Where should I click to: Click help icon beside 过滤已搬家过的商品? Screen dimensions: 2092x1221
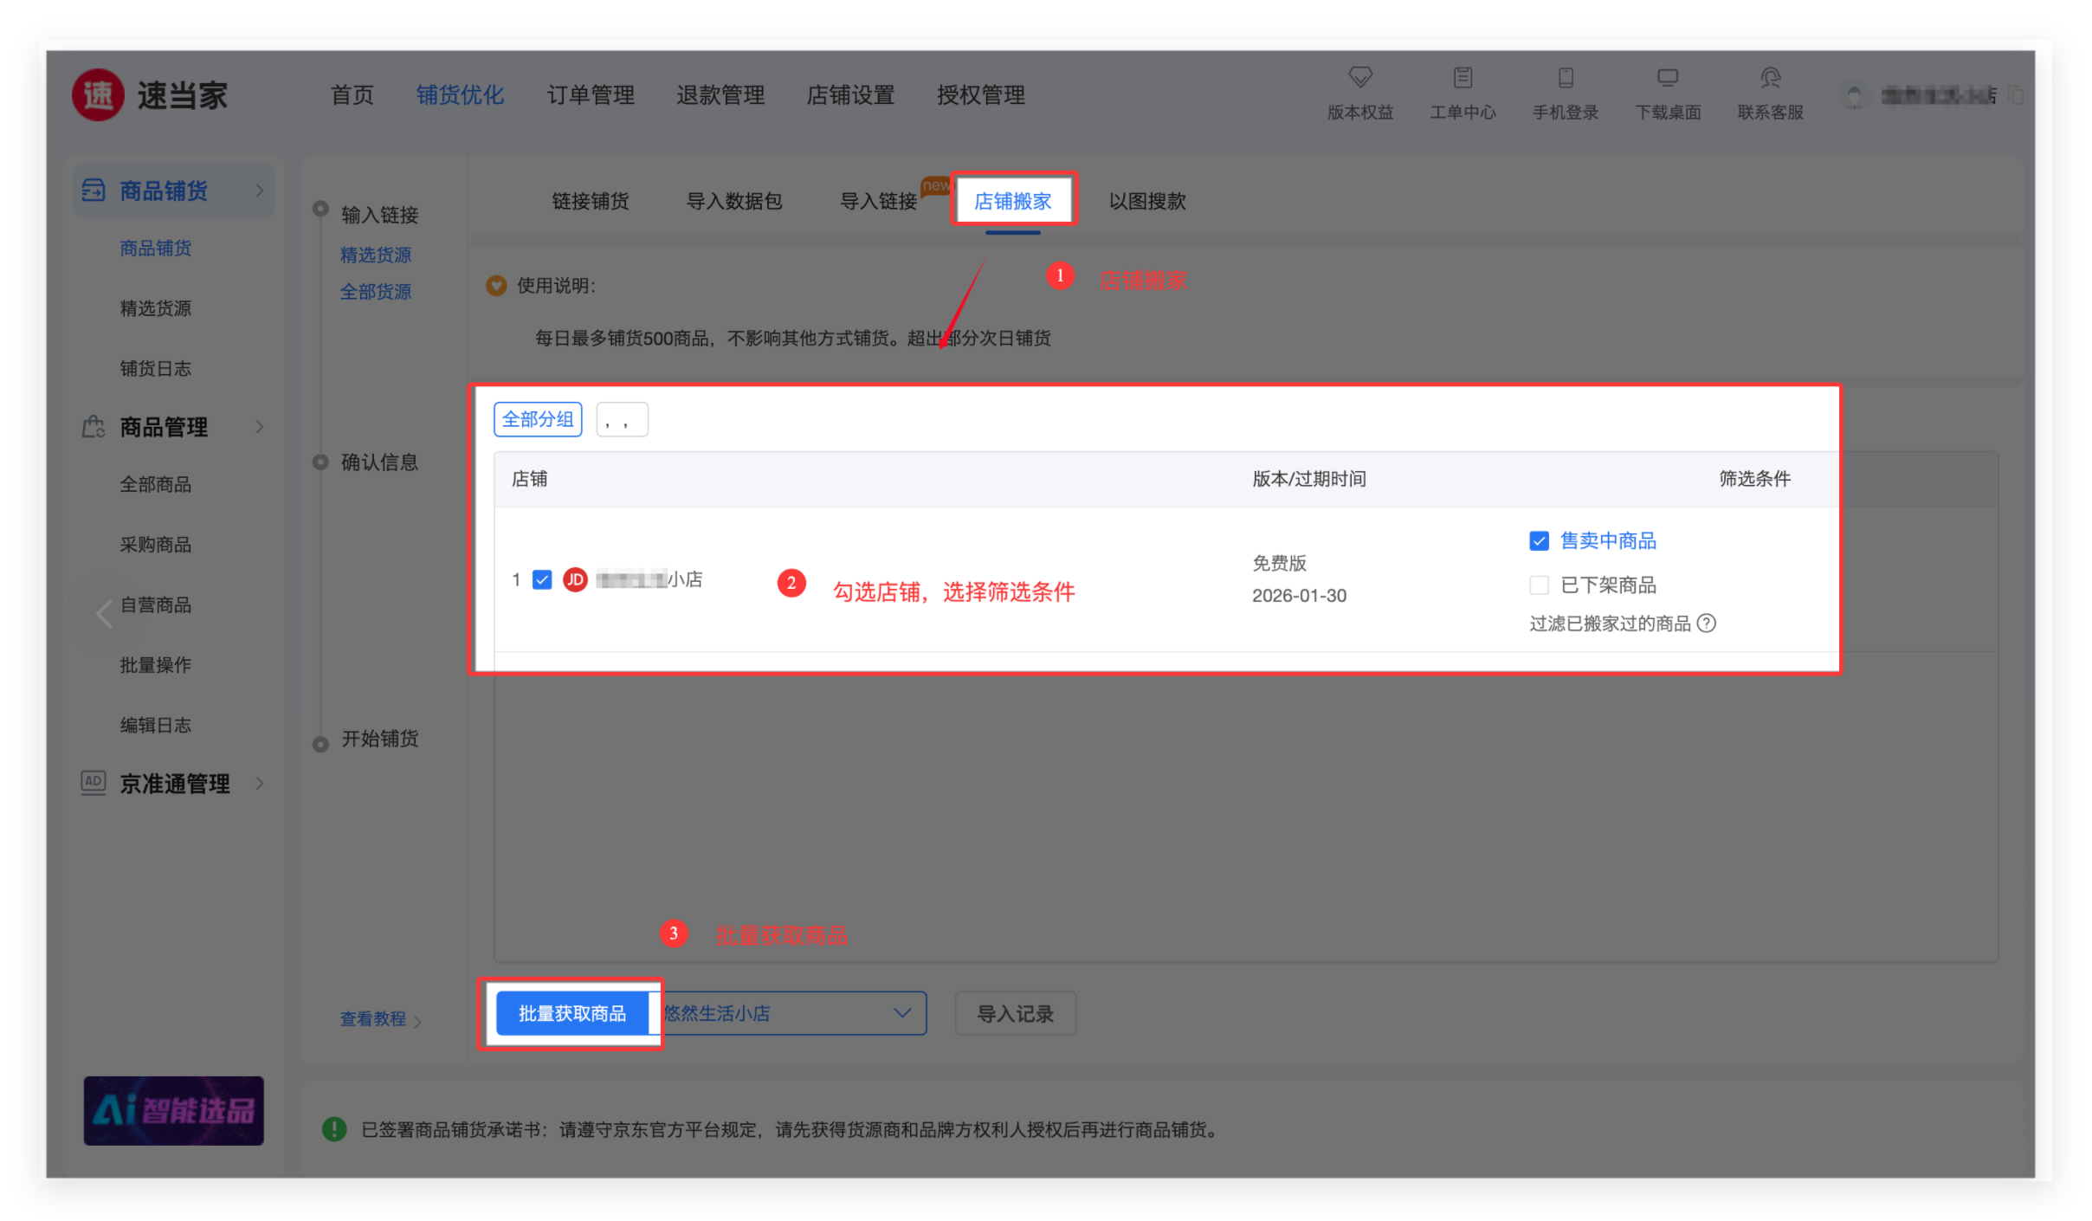(1706, 623)
